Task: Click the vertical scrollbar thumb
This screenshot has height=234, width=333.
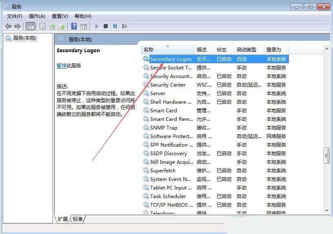Action: pos(326,156)
